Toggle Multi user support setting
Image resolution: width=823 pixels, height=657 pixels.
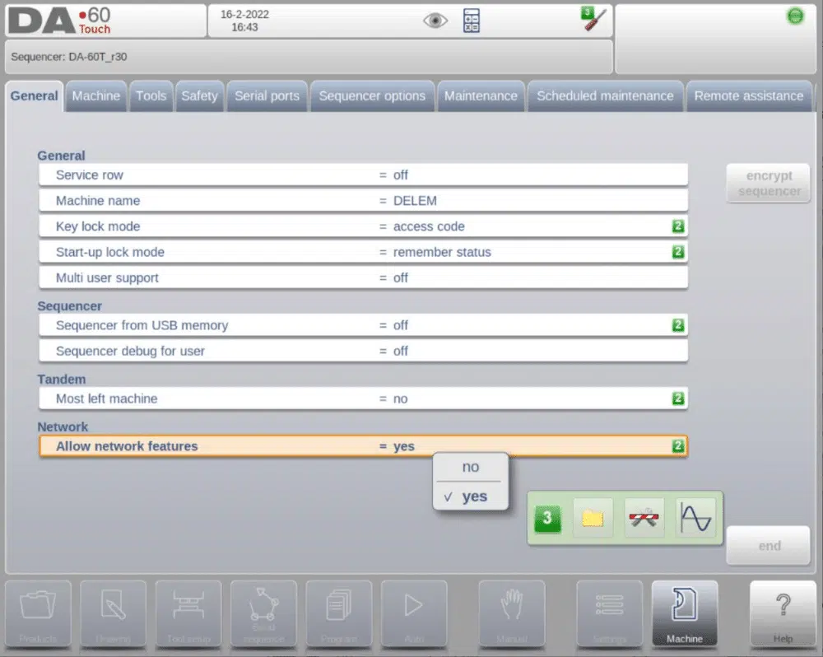(363, 277)
